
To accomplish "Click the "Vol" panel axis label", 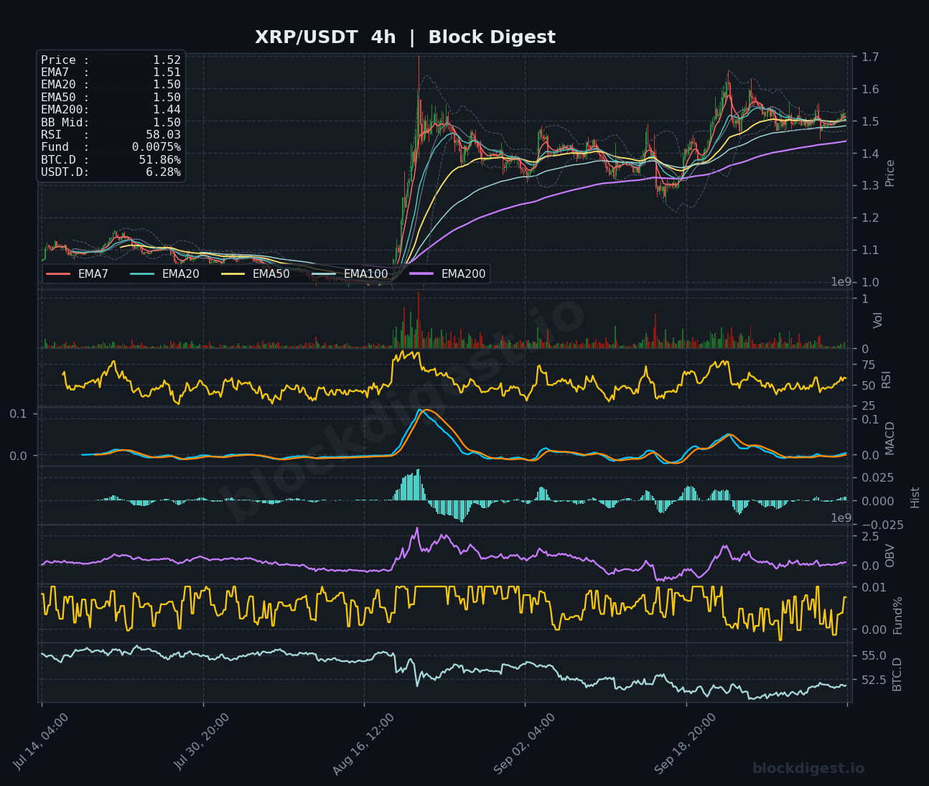I will [x=878, y=320].
